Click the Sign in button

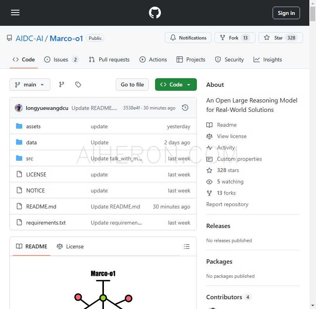coord(286,13)
